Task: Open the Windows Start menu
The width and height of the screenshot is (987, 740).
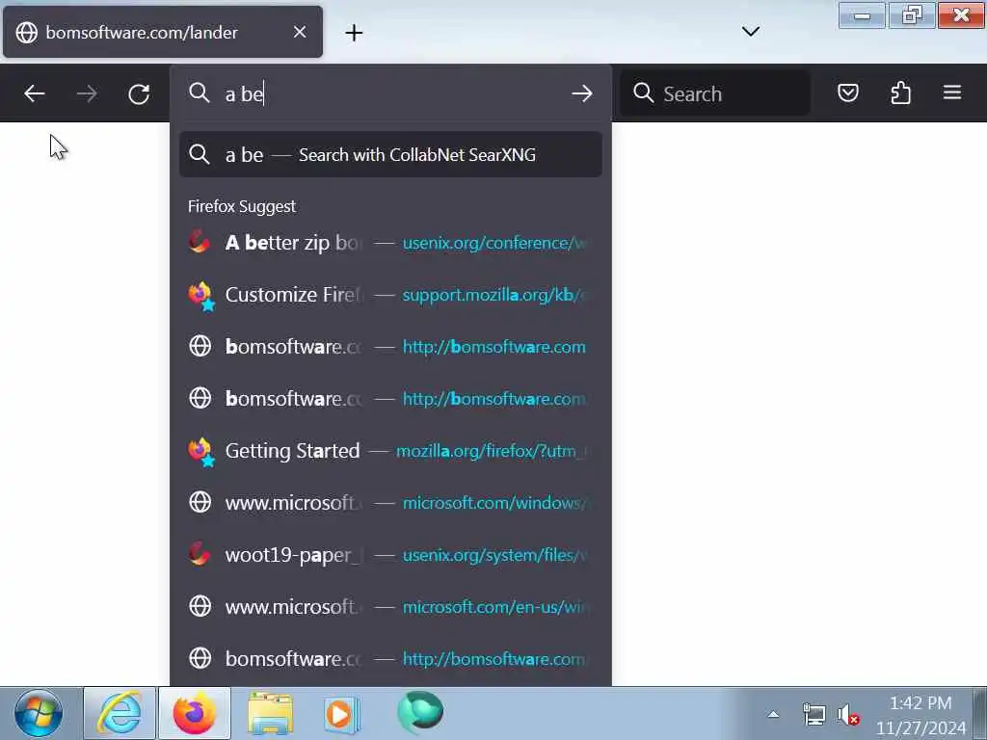Action: 39,714
